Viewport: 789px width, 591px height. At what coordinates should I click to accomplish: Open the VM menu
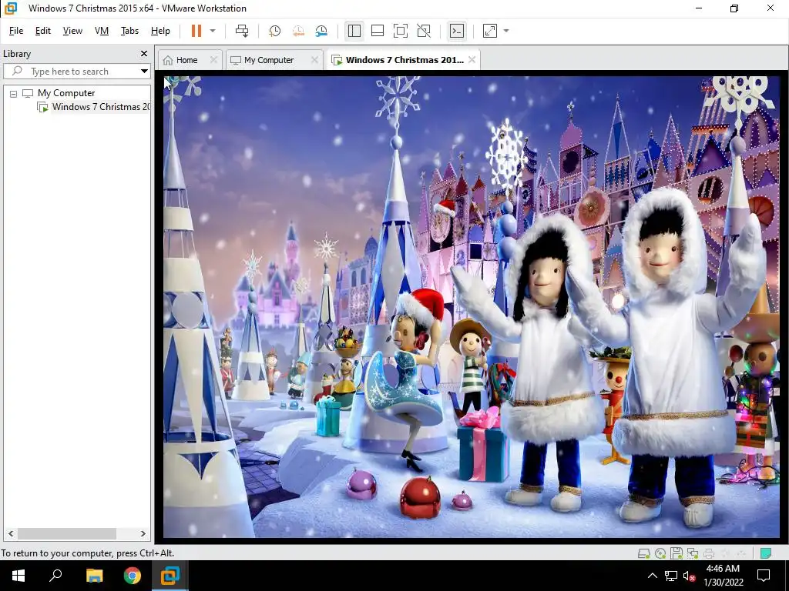click(102, 31)
